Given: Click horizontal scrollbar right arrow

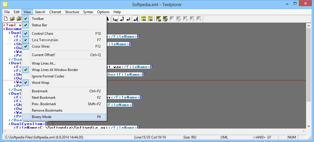Looking at the screenshot, I should (304, 131).
